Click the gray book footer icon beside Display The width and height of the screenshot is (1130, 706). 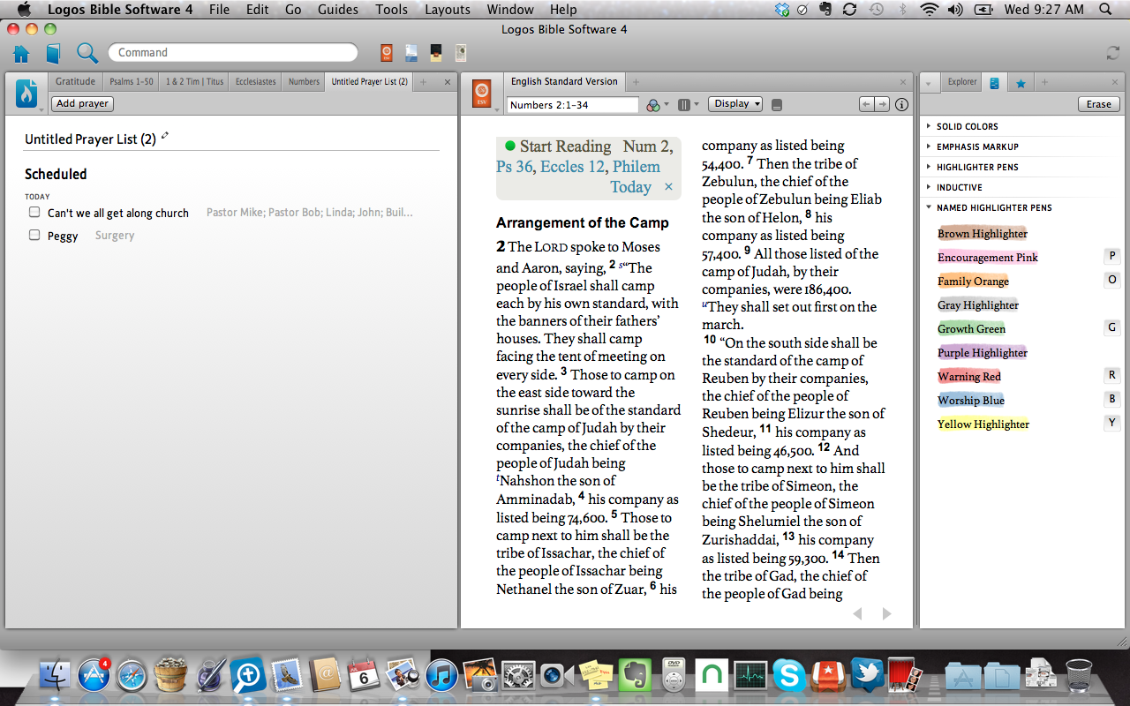[777, 104]
